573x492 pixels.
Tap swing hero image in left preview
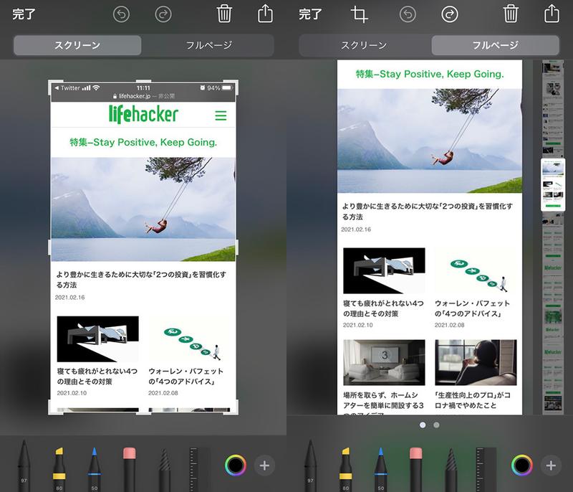(x=143, y=209)
